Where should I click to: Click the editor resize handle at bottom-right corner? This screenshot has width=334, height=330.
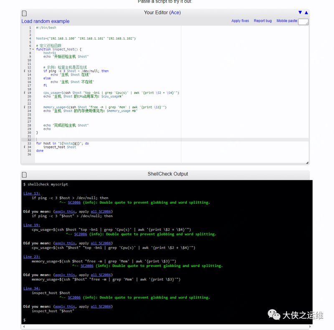[x=307, y=162]
